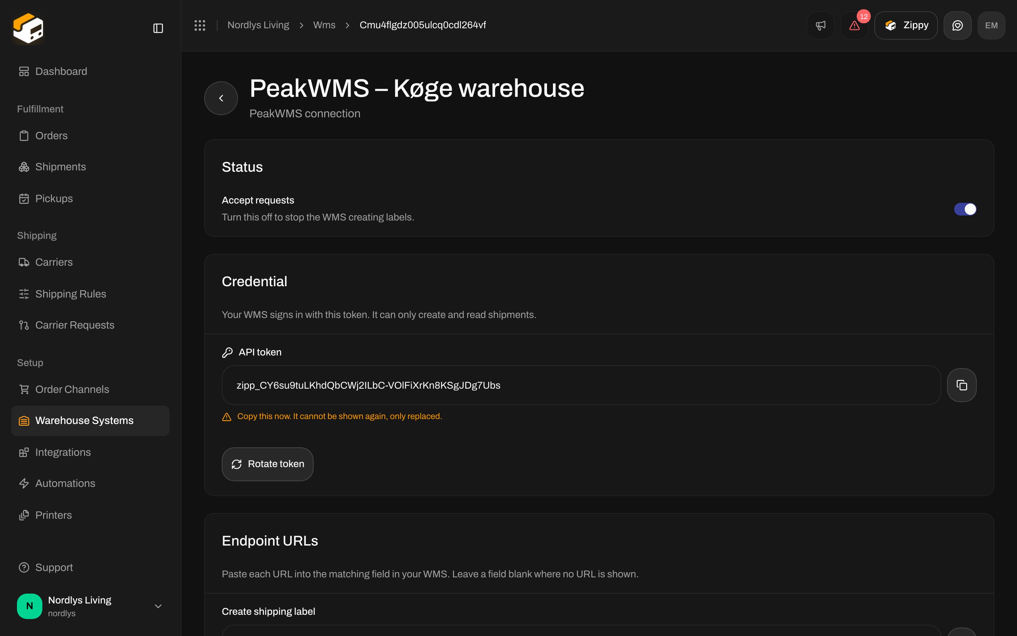1017x636 pixels.
Task: Open the Printers page
Action: click(90, 515)
